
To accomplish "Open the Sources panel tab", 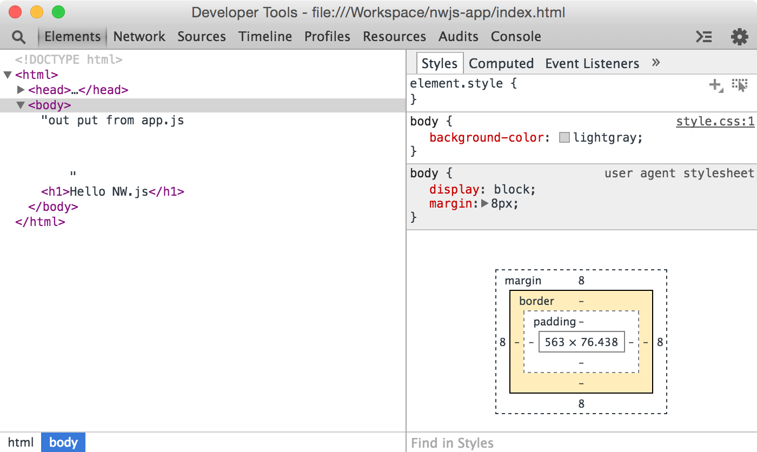I will pos(201,37).
